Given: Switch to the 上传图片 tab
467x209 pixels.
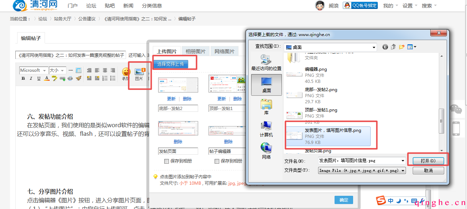Looking at the screenshot, I should point(167,51).
